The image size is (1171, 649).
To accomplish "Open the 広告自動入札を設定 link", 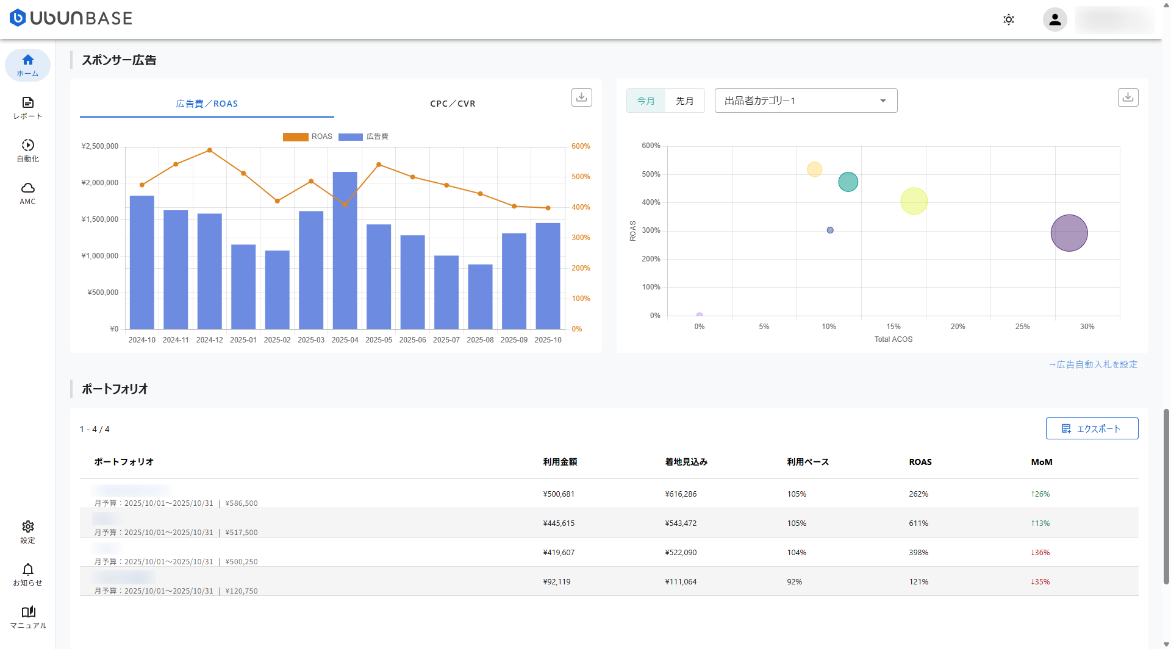I will (1093, 364).
